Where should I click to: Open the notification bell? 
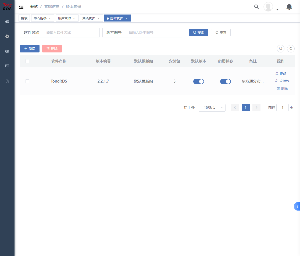(289, 7)
